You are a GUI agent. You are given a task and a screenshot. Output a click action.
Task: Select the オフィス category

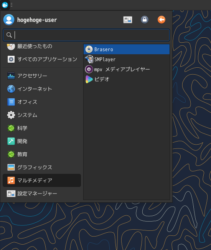pos(42,102)
